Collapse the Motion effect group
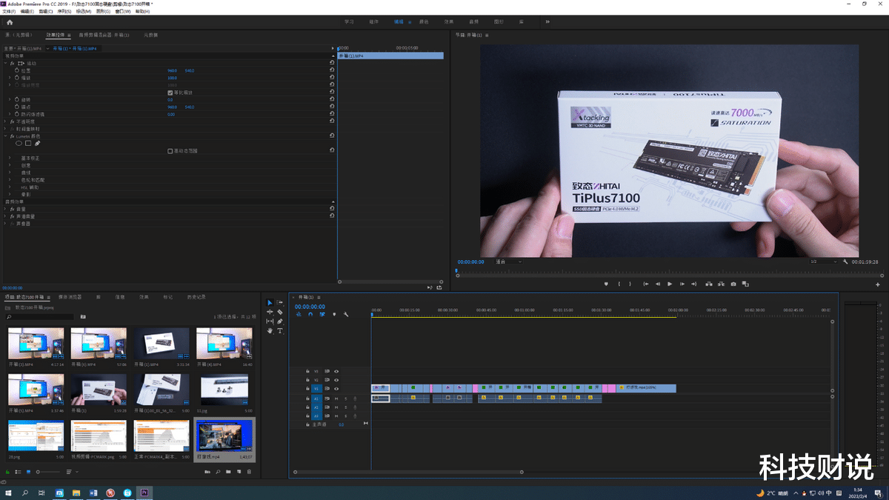Image resolution: width=889 pixels, height=500 pixels. pos(4,63)
